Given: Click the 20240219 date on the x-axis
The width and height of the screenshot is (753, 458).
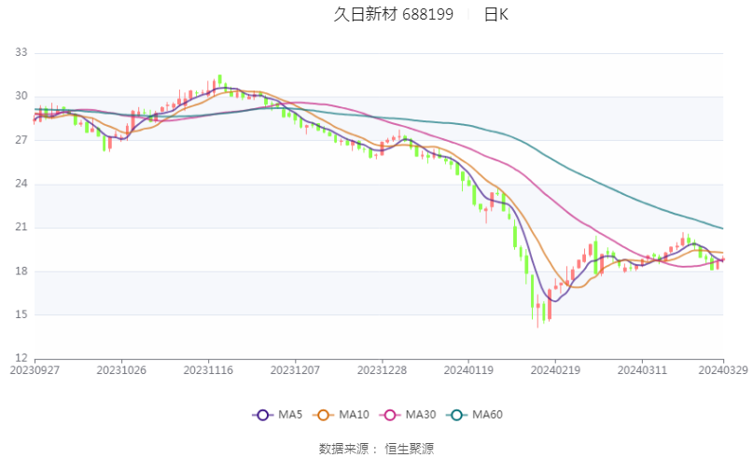Looking at the screenshot, I should [554, 370].
